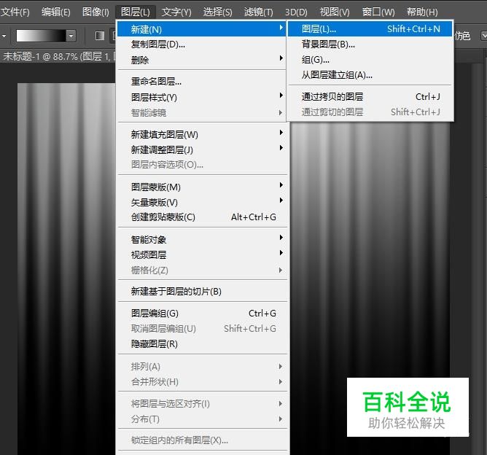Screen dimensions: 487x455
Task: Choose 重命名图层... menu item
Action: (x=201, y=82)
